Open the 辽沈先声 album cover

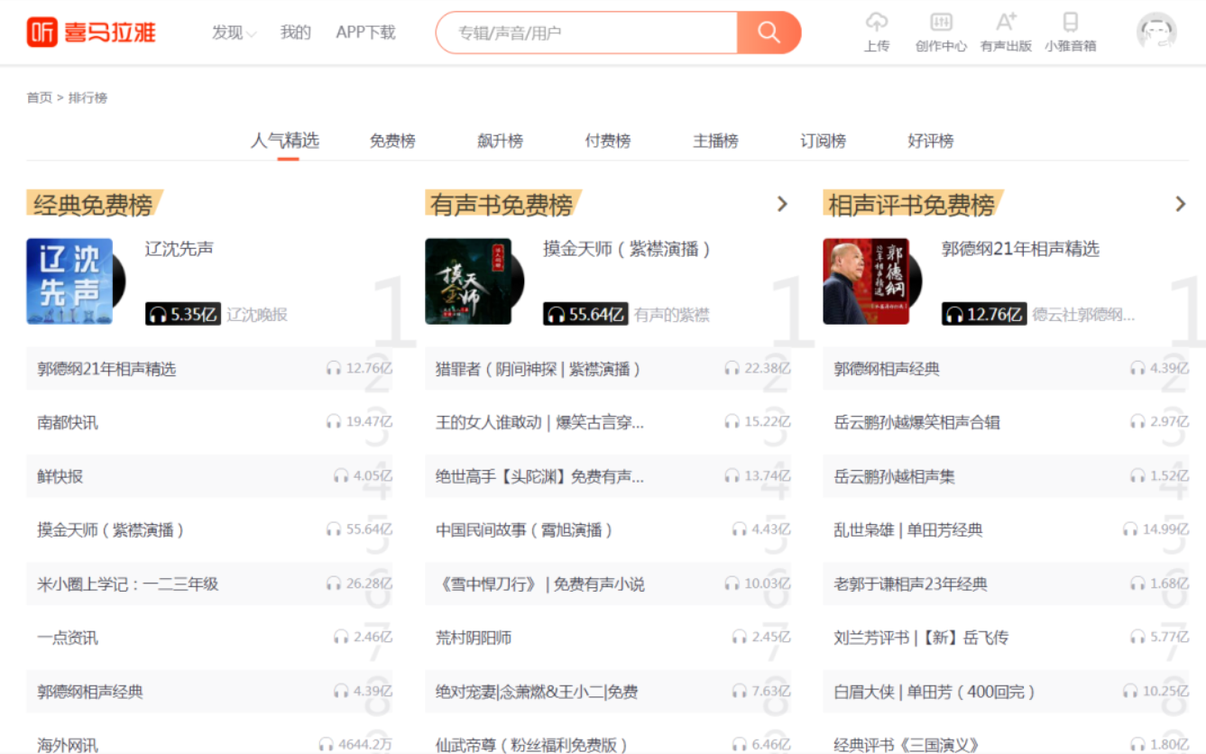(69, 281)
